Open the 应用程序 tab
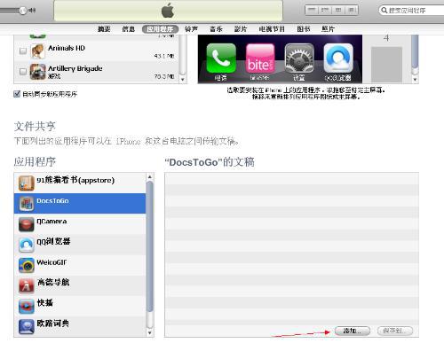Screen dimensions: 444x351 [x=160, y=29]
